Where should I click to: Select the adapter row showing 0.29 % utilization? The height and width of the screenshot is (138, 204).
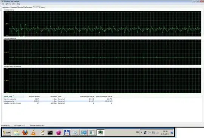click(x=58, y=99)
